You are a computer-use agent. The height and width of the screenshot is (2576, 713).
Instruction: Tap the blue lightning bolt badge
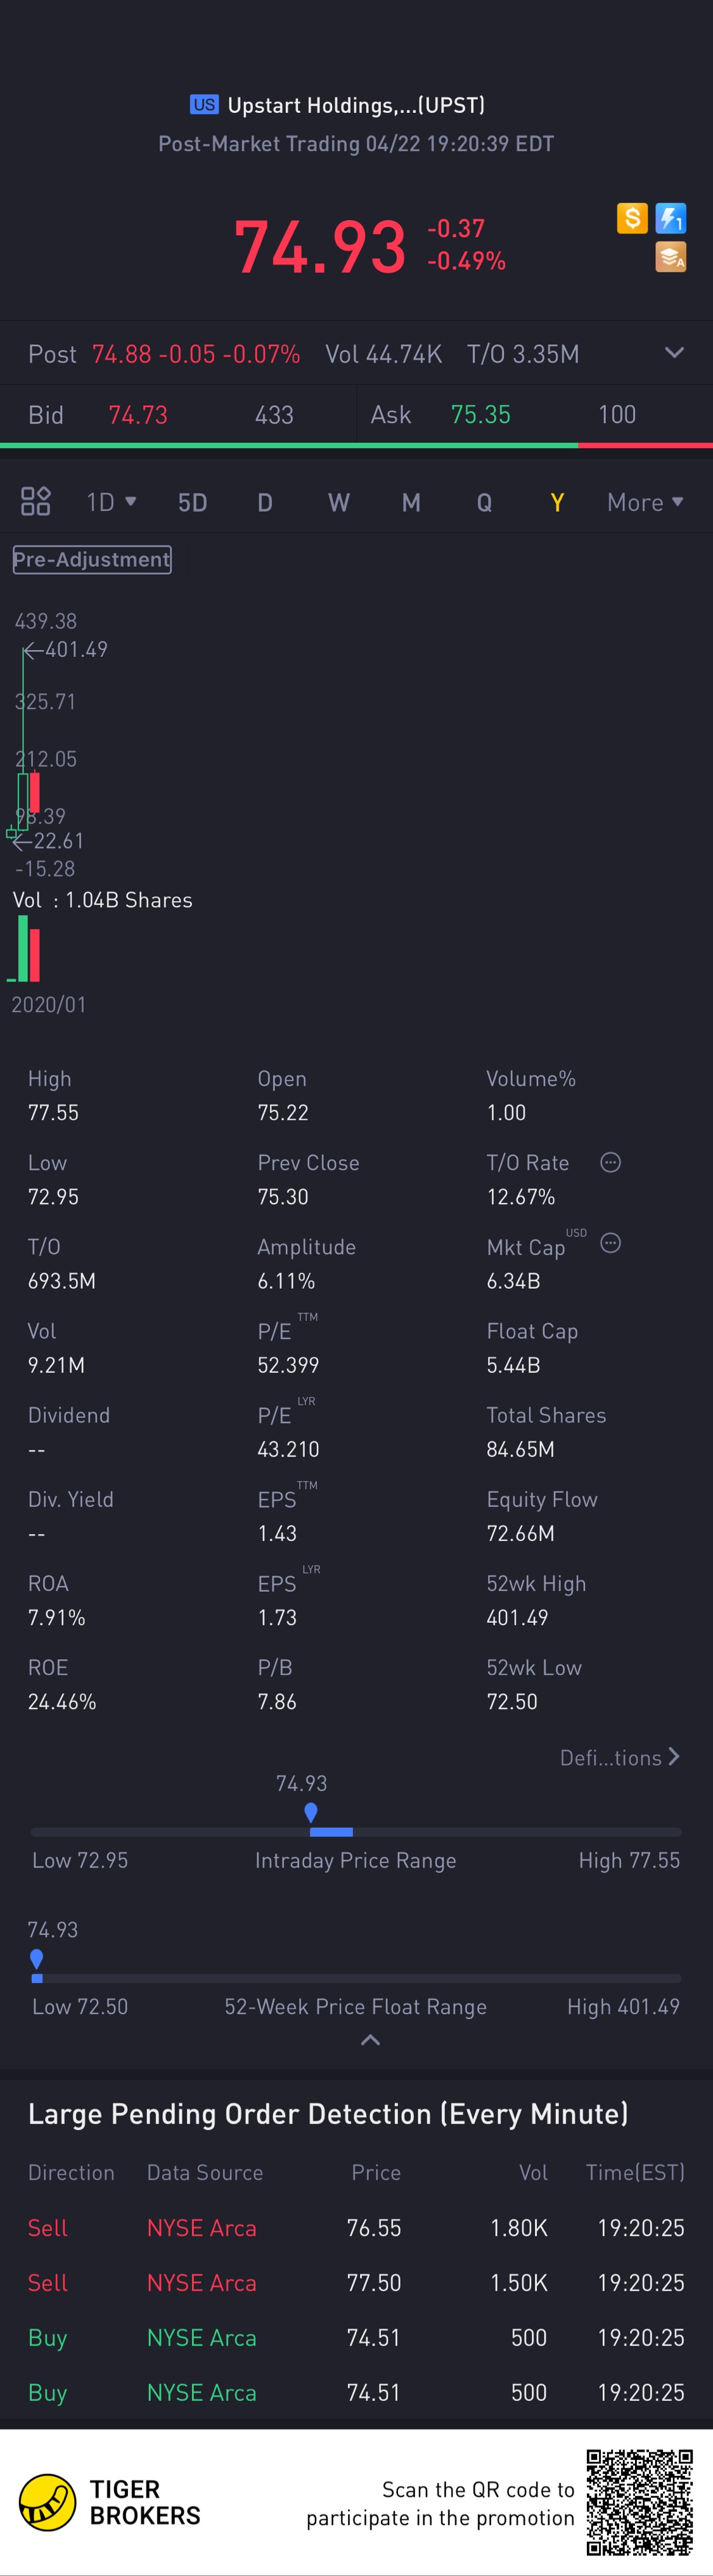tap(671, 218)
